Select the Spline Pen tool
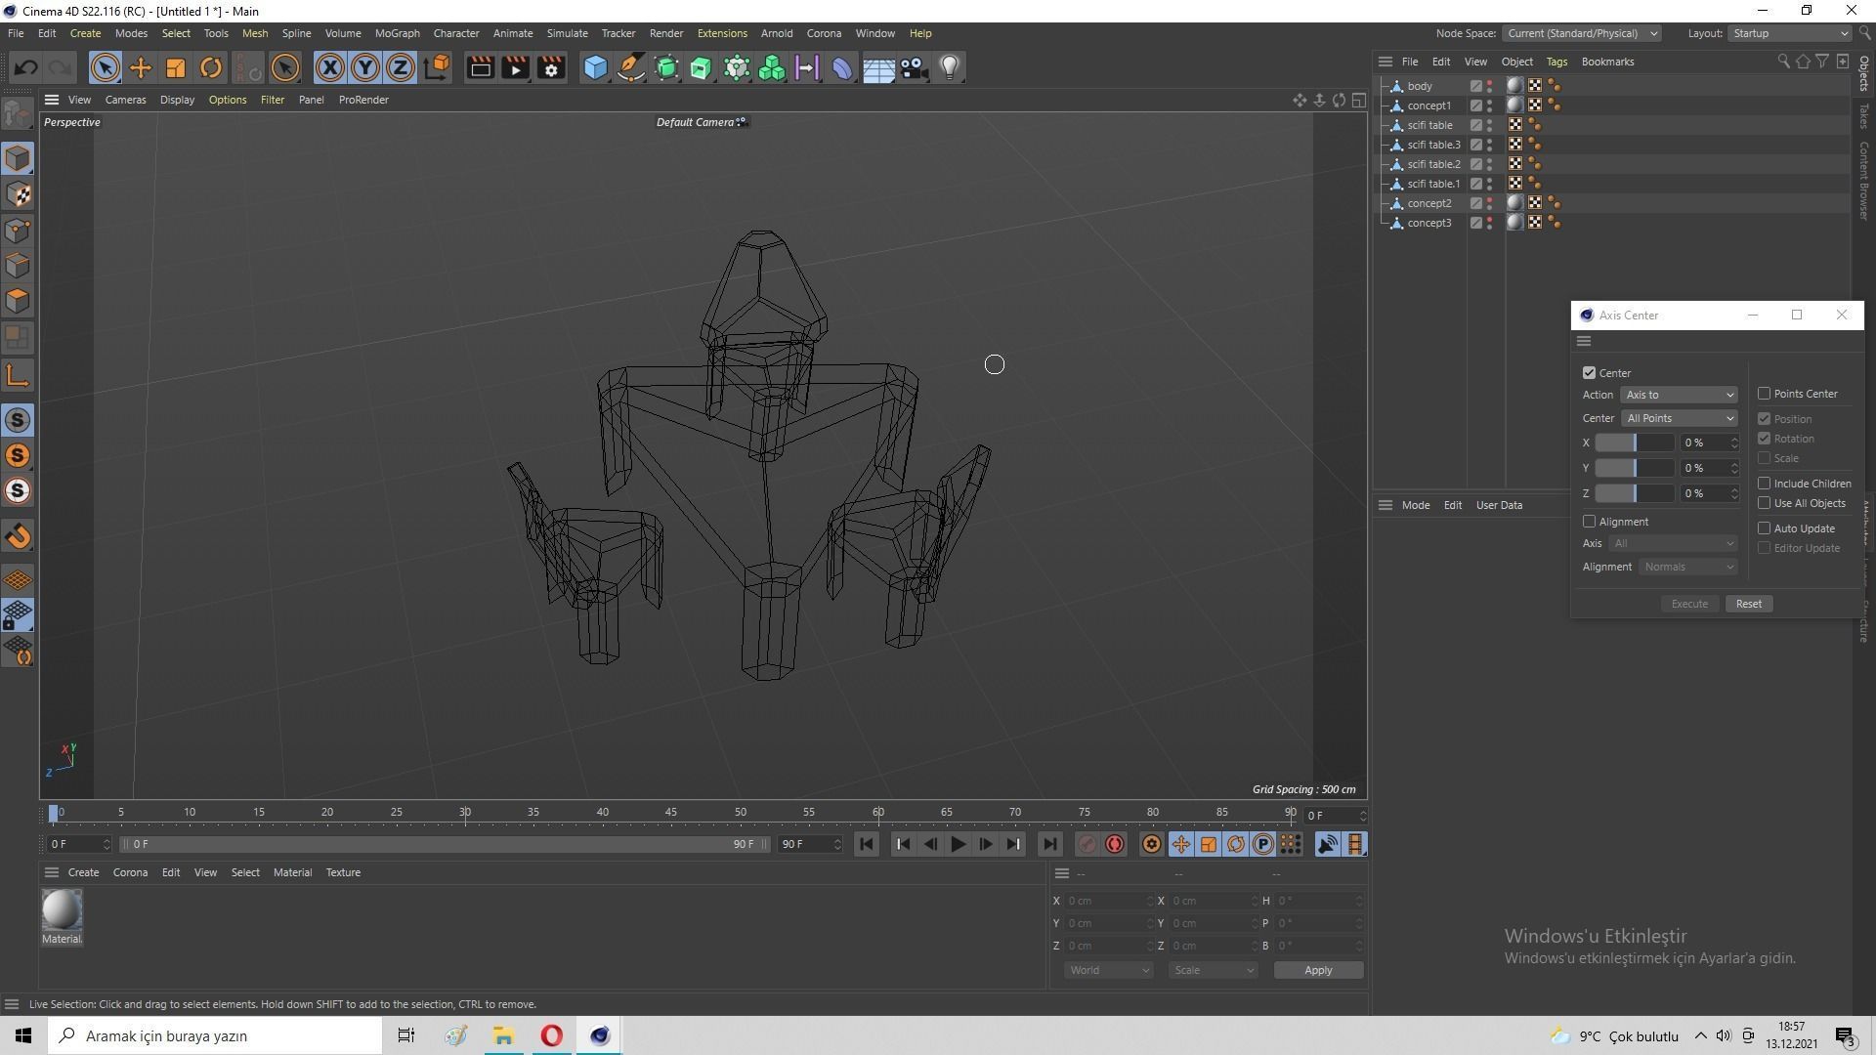 [631, 67]
